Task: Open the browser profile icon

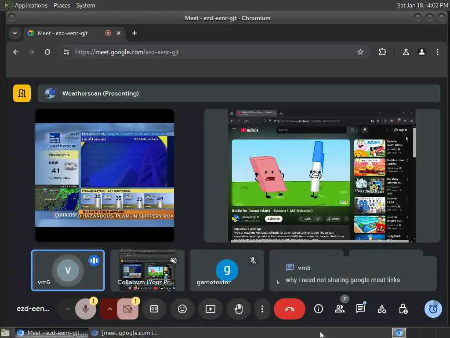Action: pyautogui.click(x=421, y=52)
